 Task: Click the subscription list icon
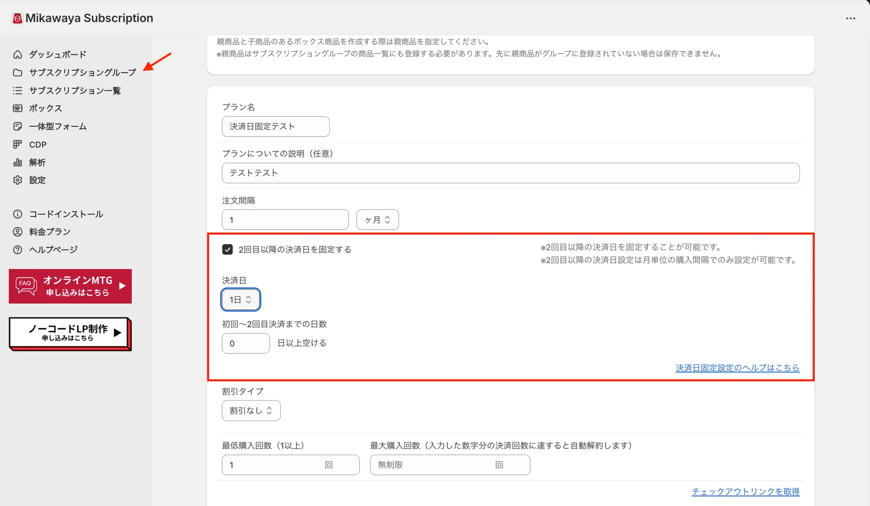click(17, 91)
